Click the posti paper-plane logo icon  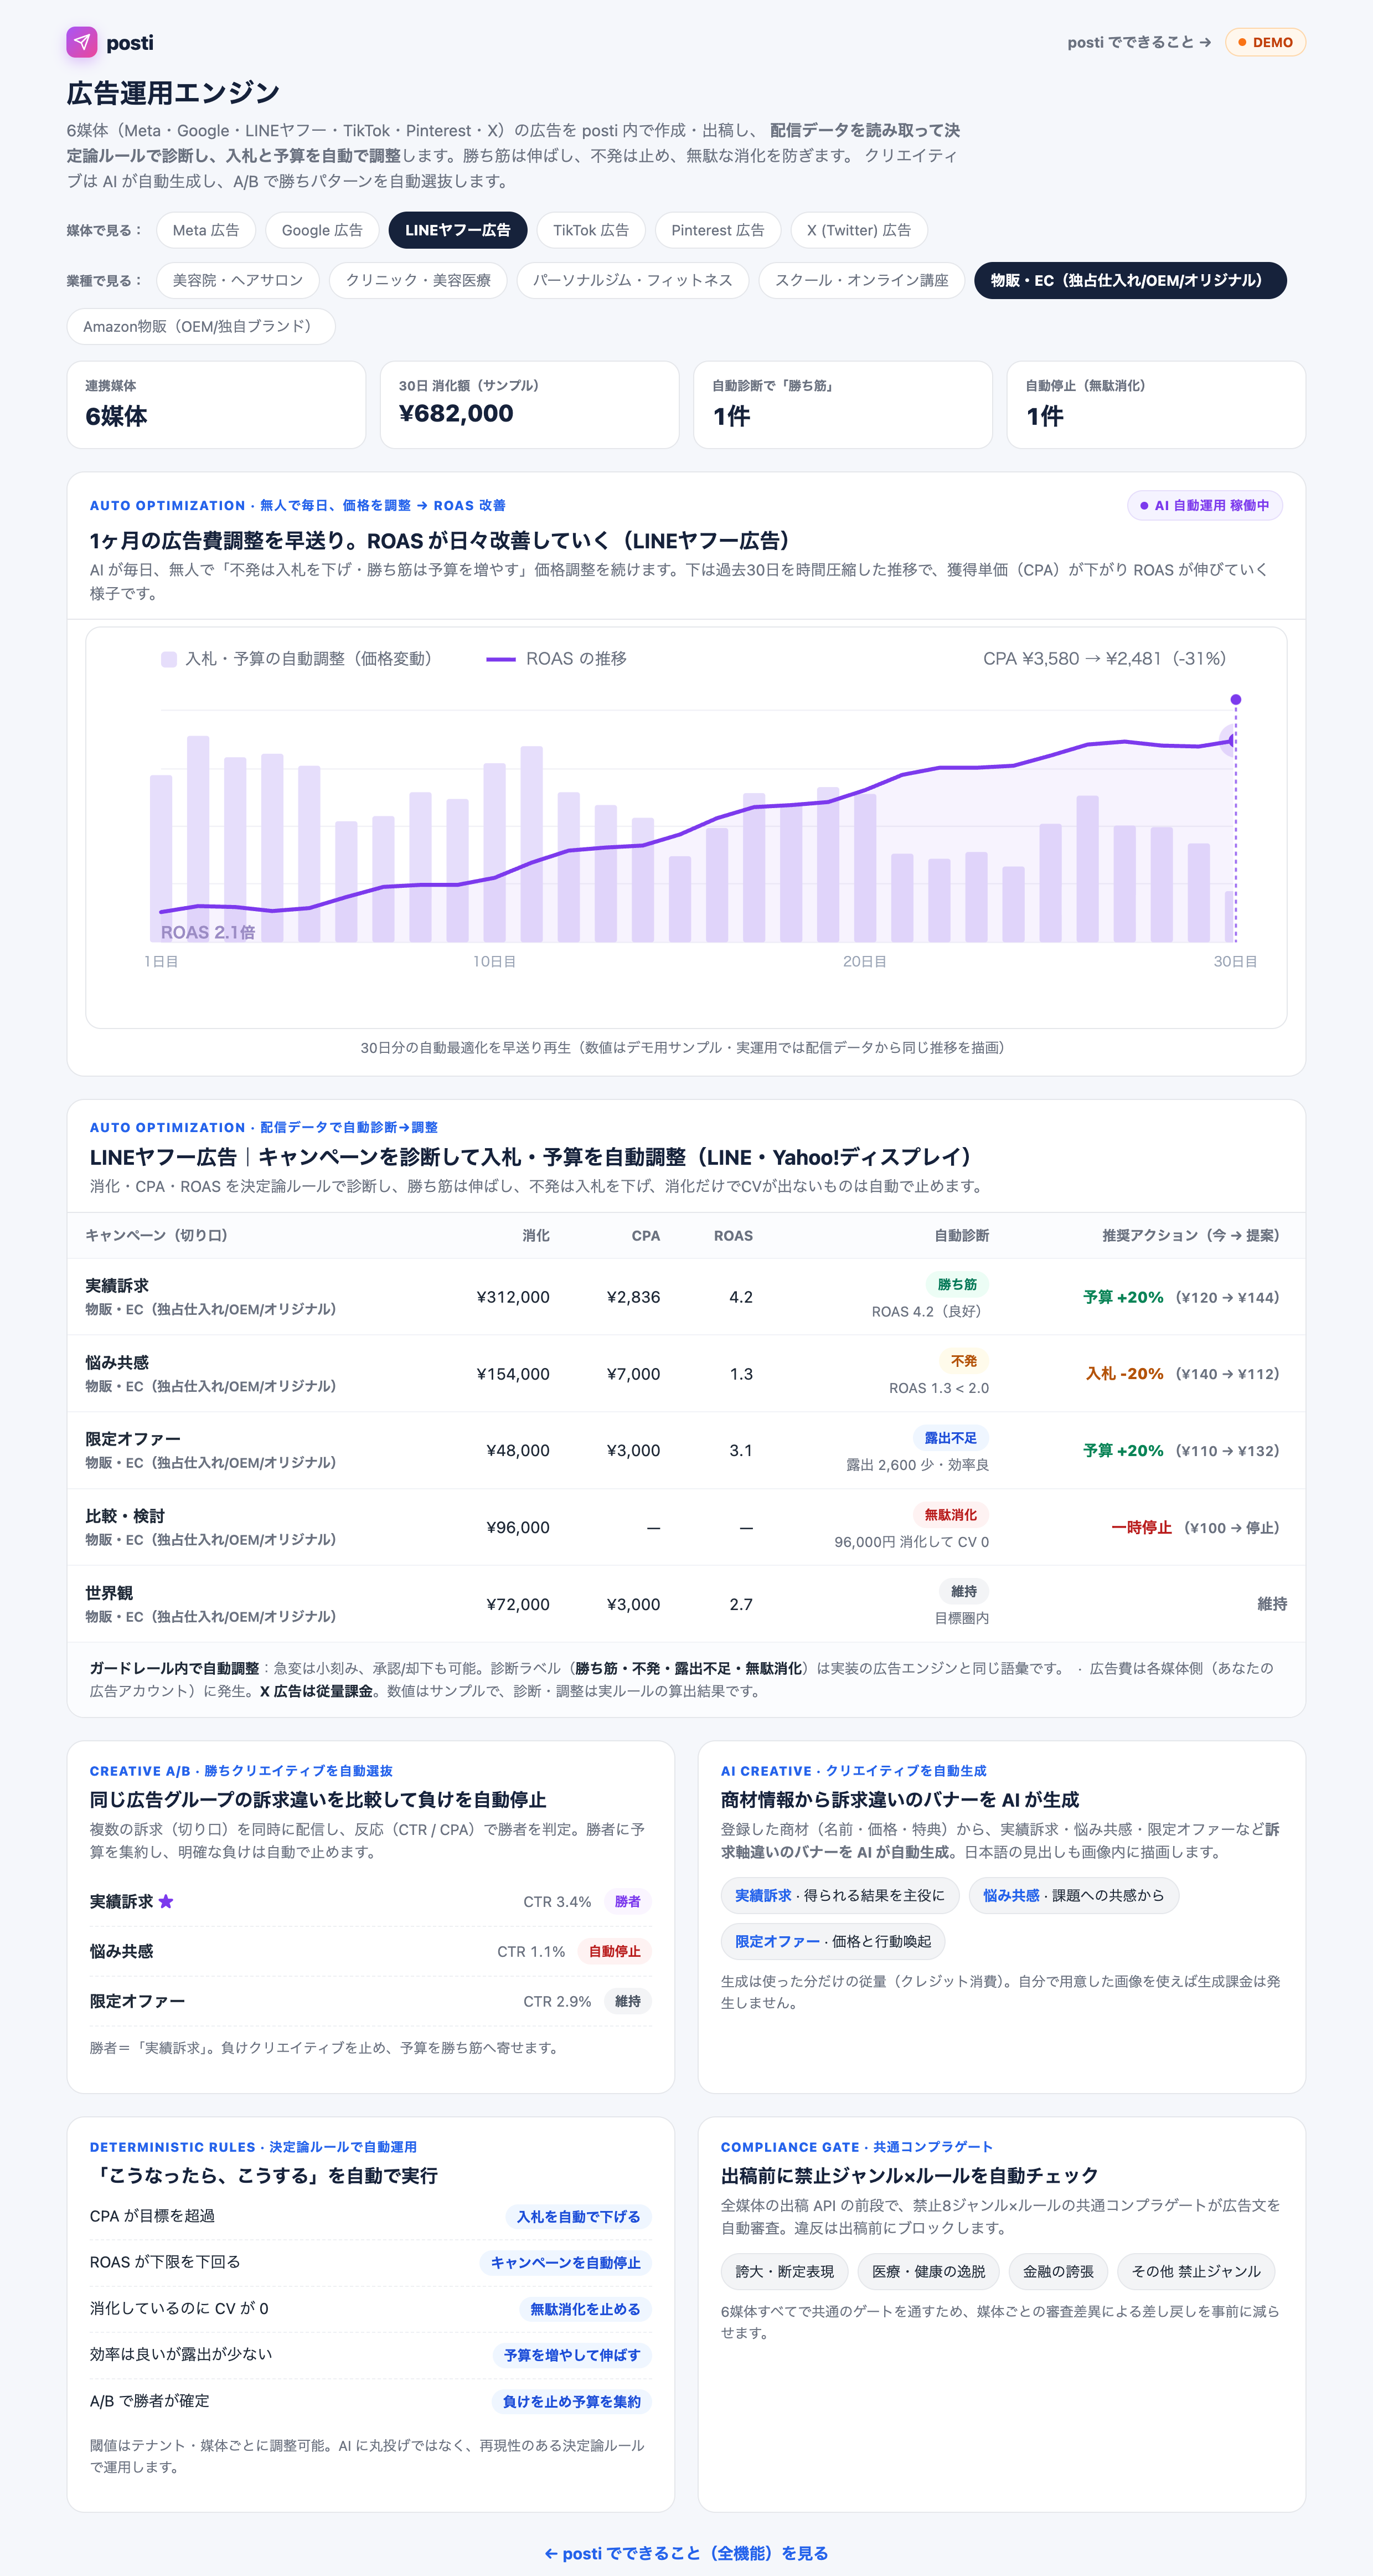click(x=82, y=42)
